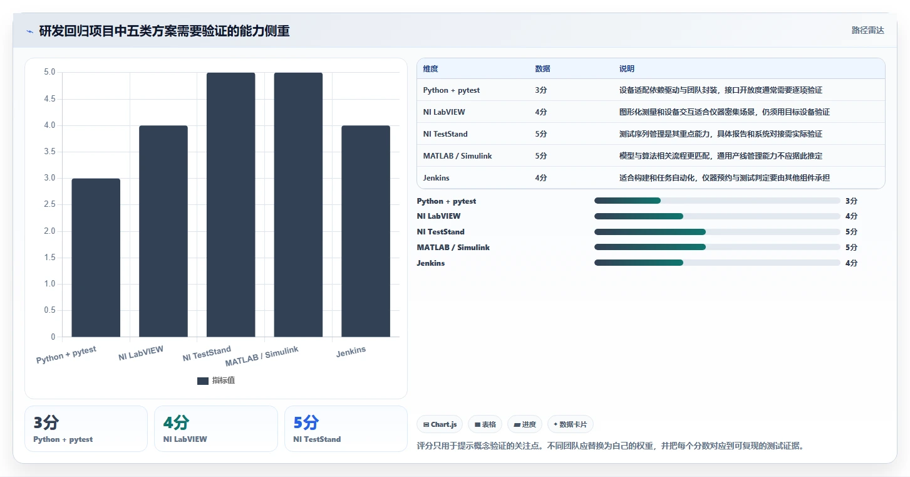Screen dimensions: 910x477
Task: Click the 4分 cell in the Jenkins table row
Action: (x=541, y=178)
